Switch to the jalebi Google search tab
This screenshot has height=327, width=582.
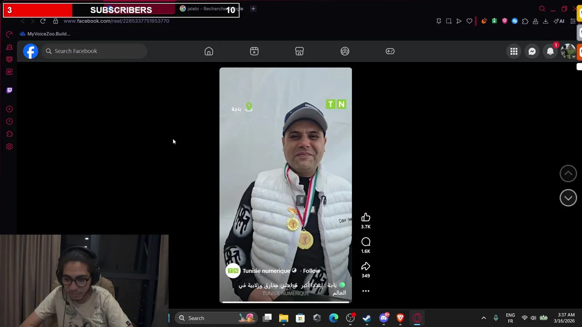[211, 9]
